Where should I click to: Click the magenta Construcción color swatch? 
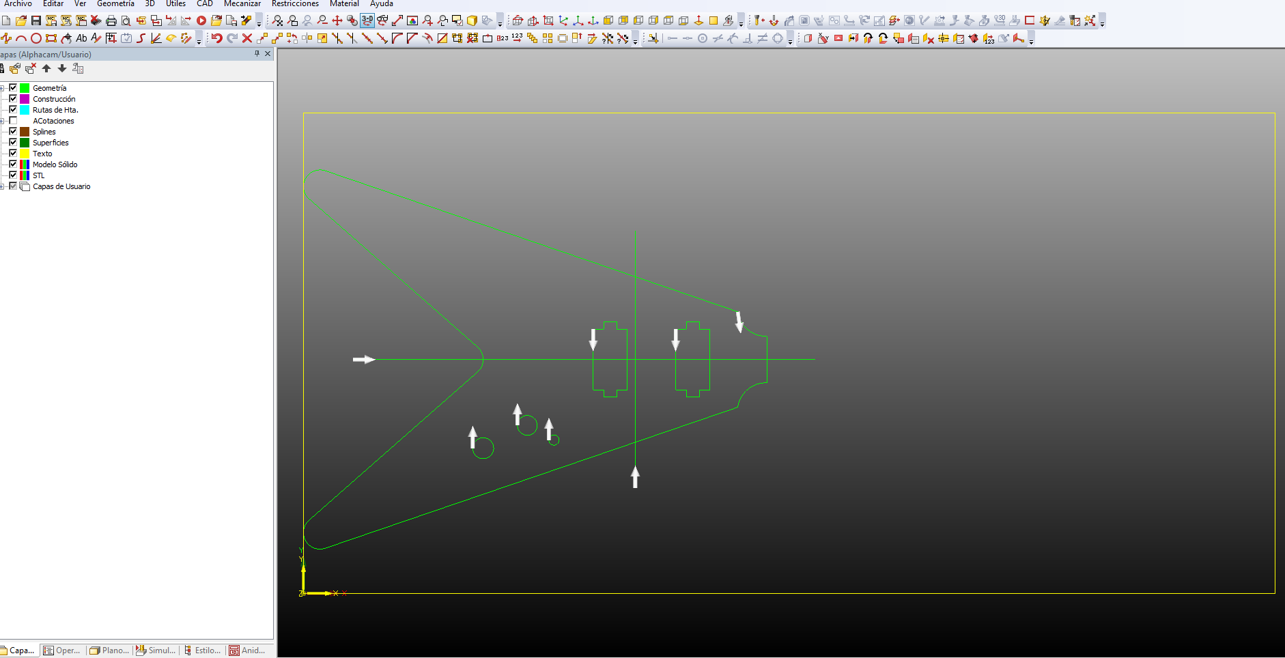25,98
